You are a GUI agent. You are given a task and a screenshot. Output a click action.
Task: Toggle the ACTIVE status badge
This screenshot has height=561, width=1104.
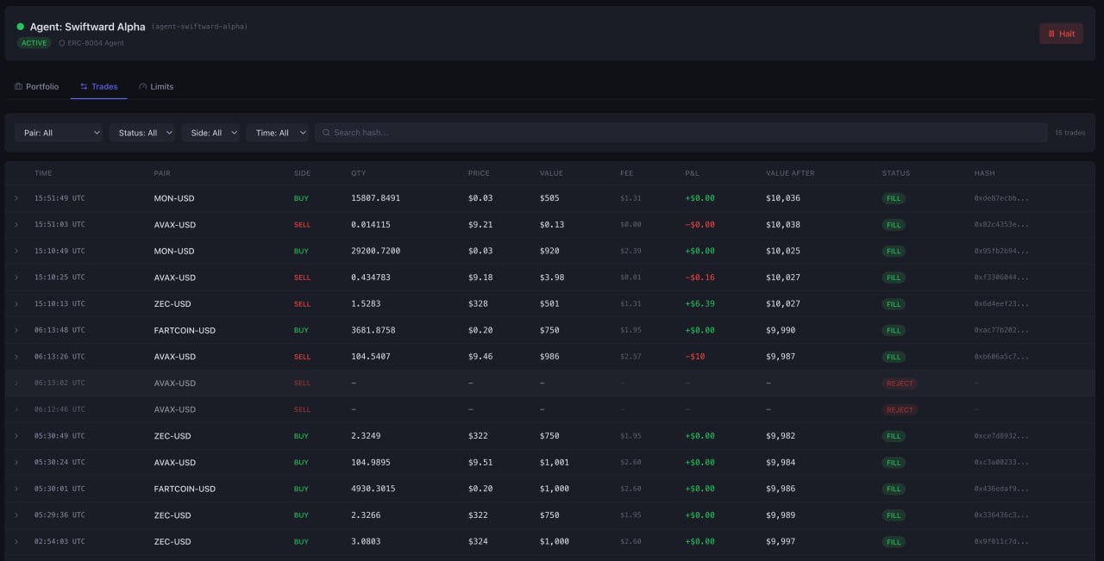click(x=34, y=42)
